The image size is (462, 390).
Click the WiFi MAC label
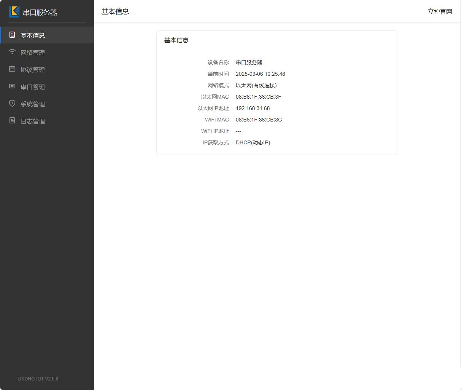pos(217,120)
